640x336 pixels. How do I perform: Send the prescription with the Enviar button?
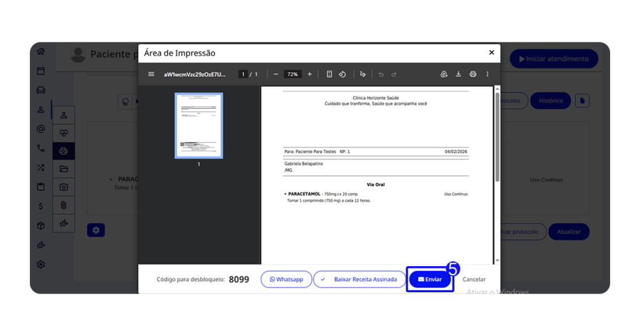[x=430, y=279]
